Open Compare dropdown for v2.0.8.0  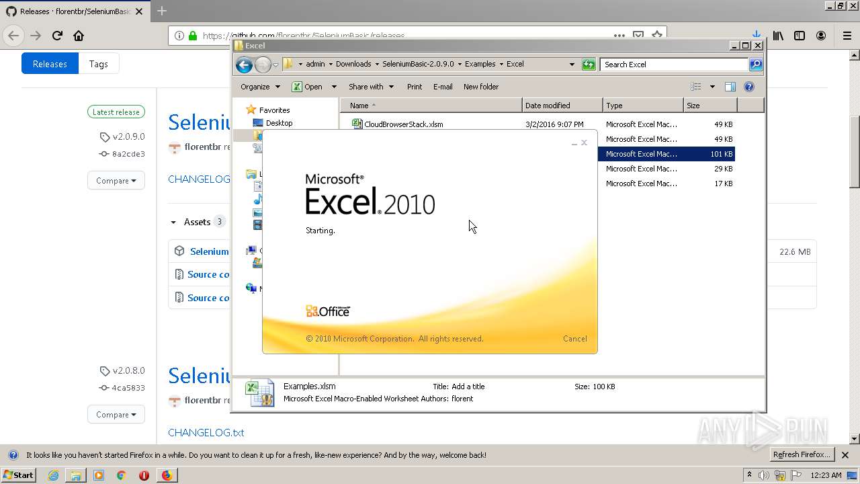point(116,414)
